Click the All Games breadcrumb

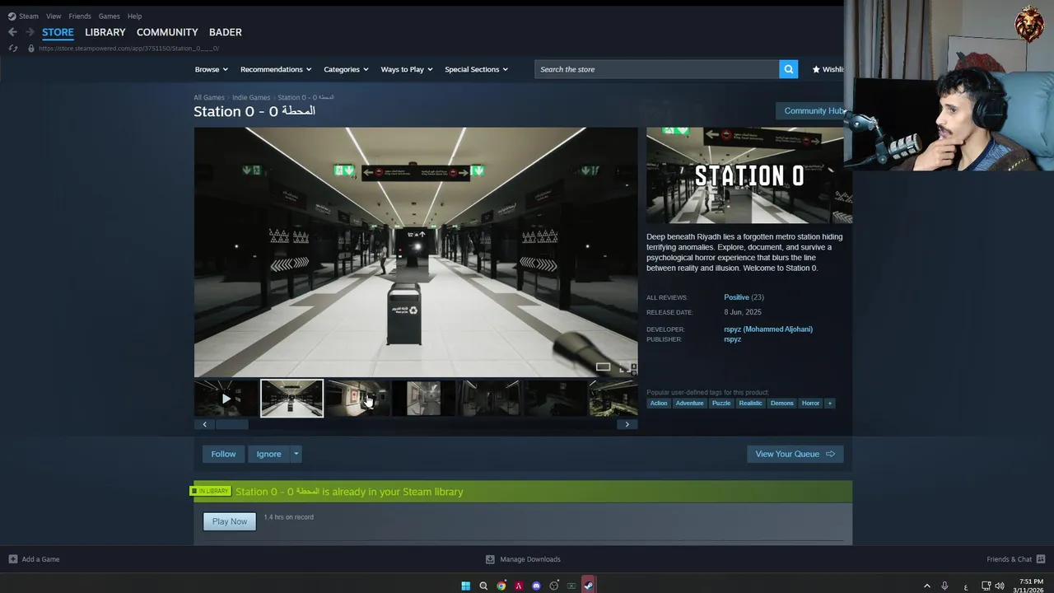pos(209,97)
